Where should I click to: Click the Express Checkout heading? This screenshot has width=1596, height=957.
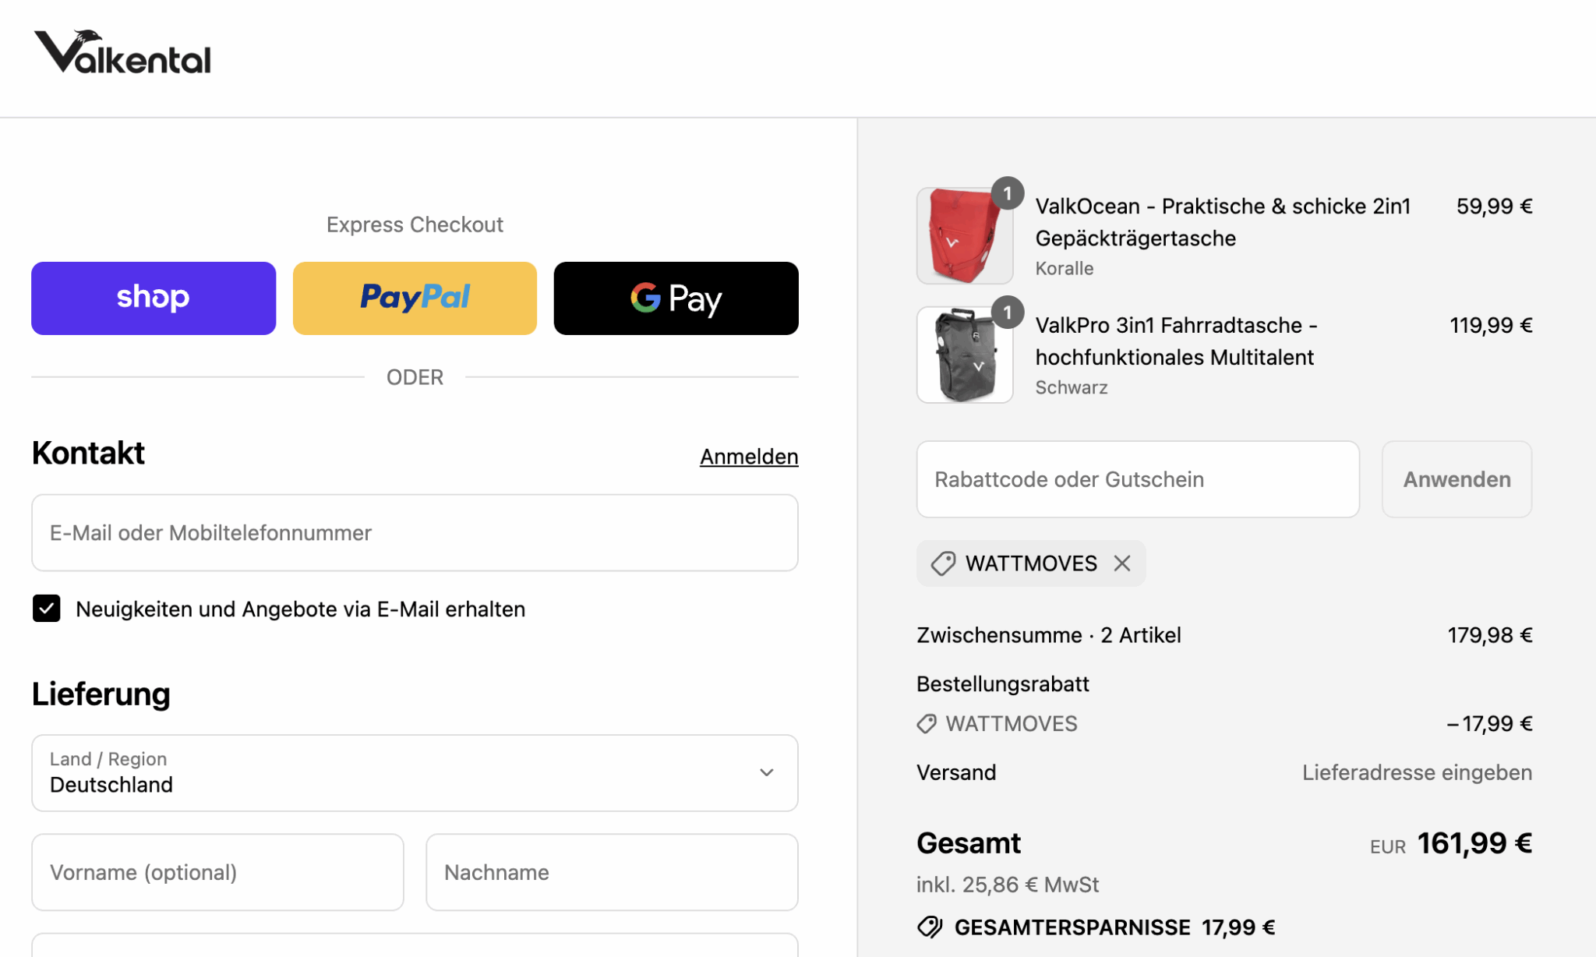pos(415,224)
